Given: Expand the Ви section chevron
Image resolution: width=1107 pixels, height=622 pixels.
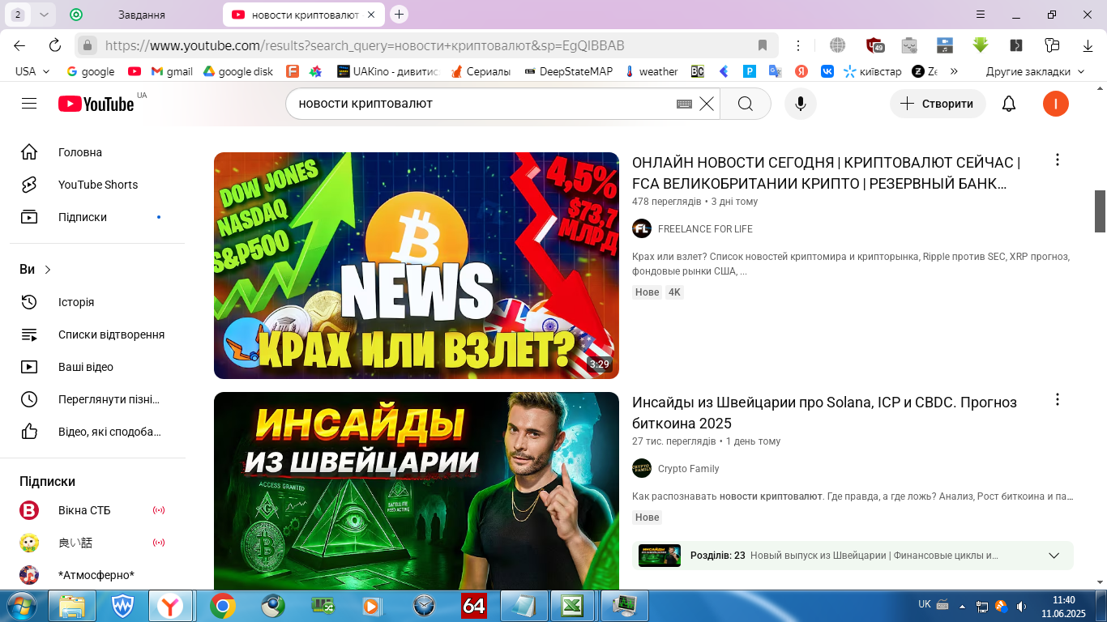Looking at the screenshot, I should click(x=48, y=270).
